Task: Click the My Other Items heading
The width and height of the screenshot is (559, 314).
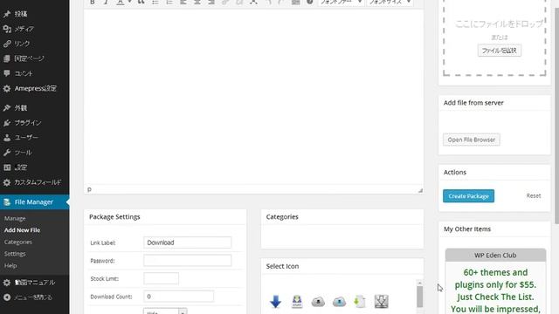Action: pos(467,229)
